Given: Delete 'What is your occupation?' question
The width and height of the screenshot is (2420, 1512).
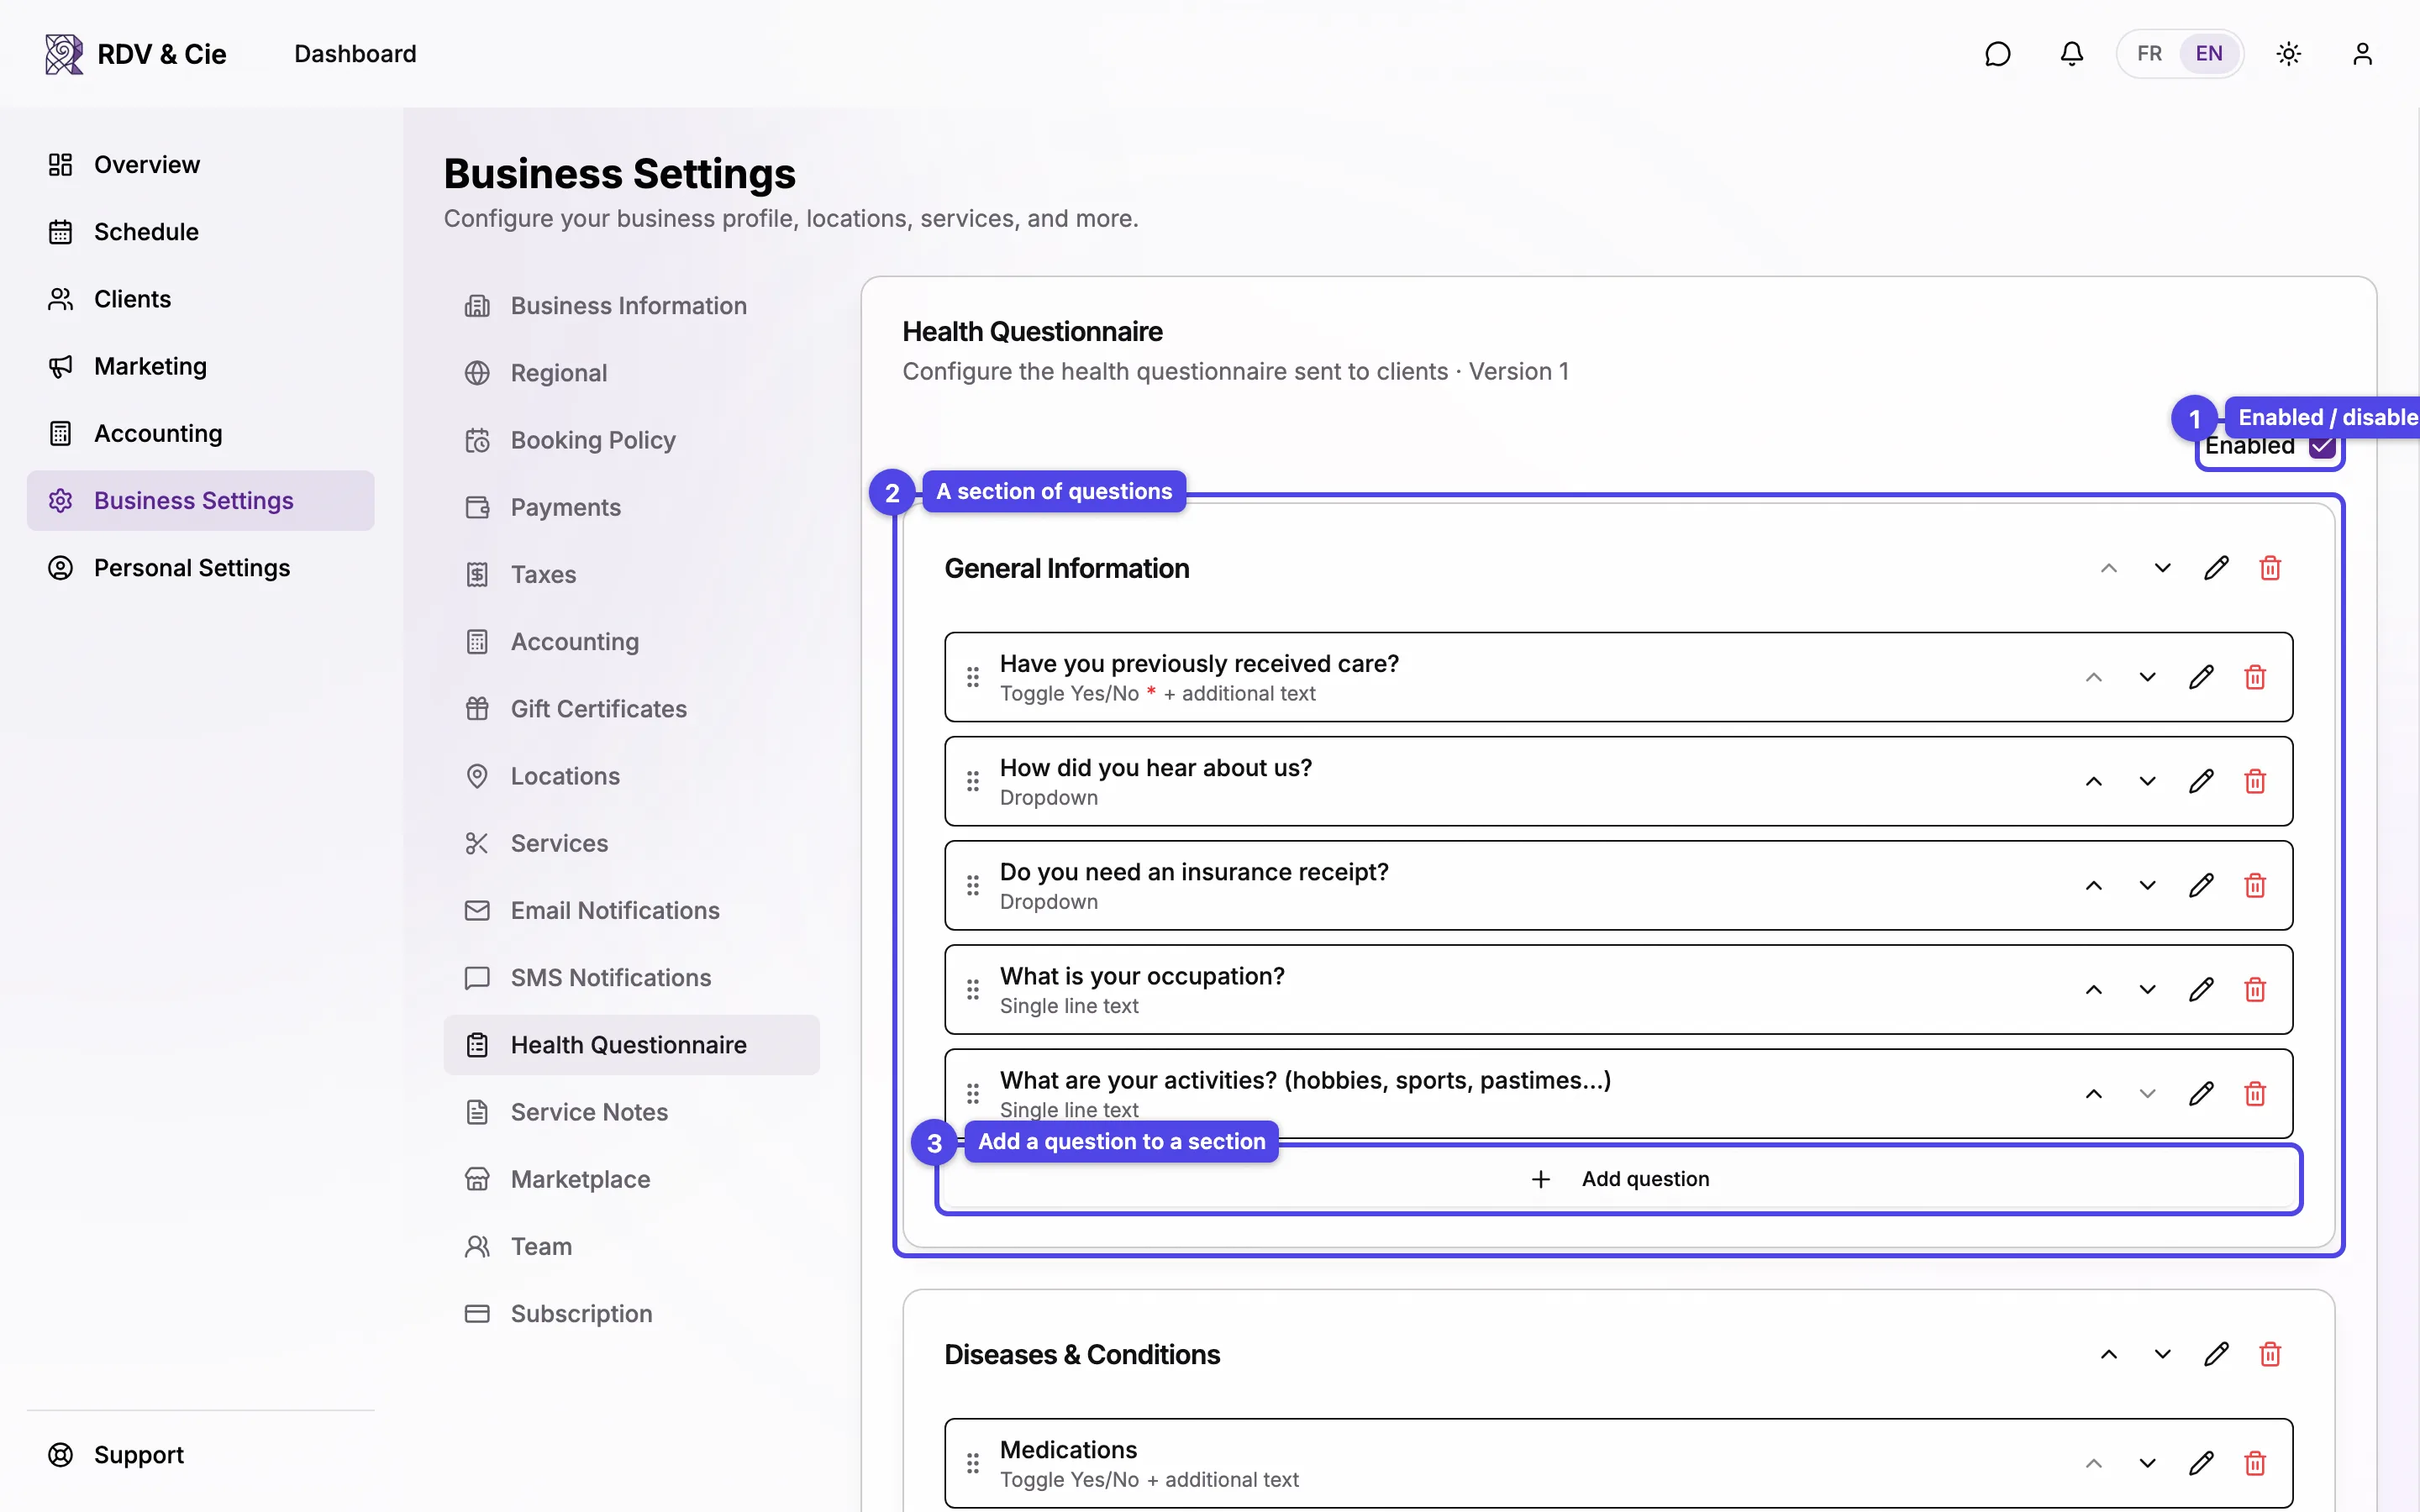Looking at the screenshot, I should (x=2255, y=989).
